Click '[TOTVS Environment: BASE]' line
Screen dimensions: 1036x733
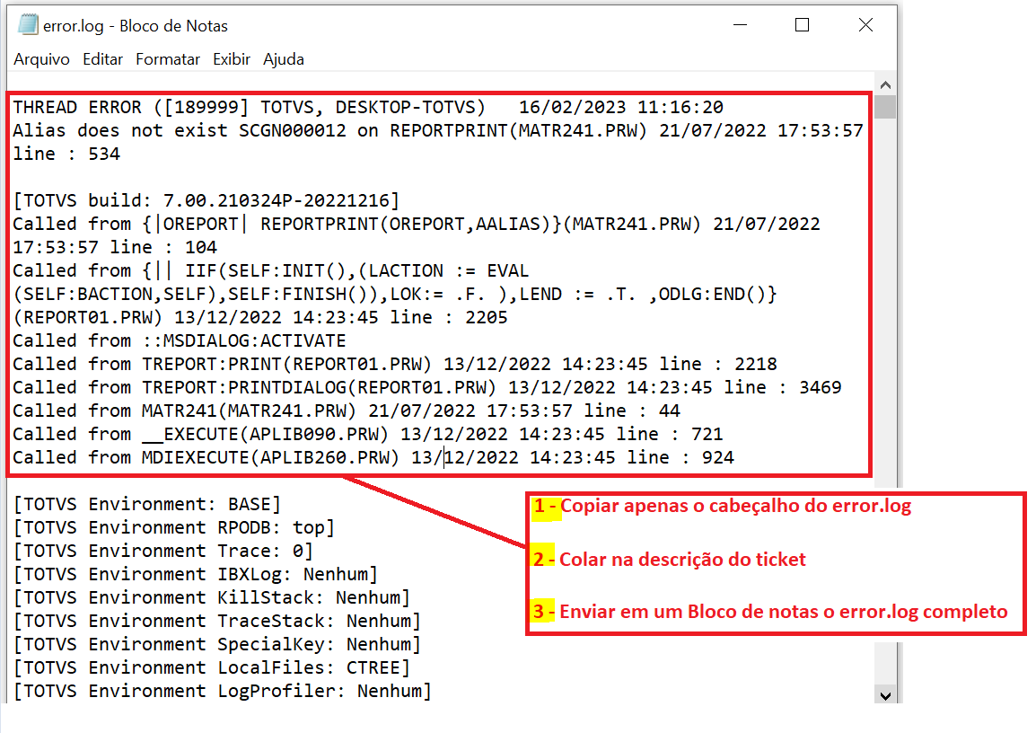tap(146, 504)
